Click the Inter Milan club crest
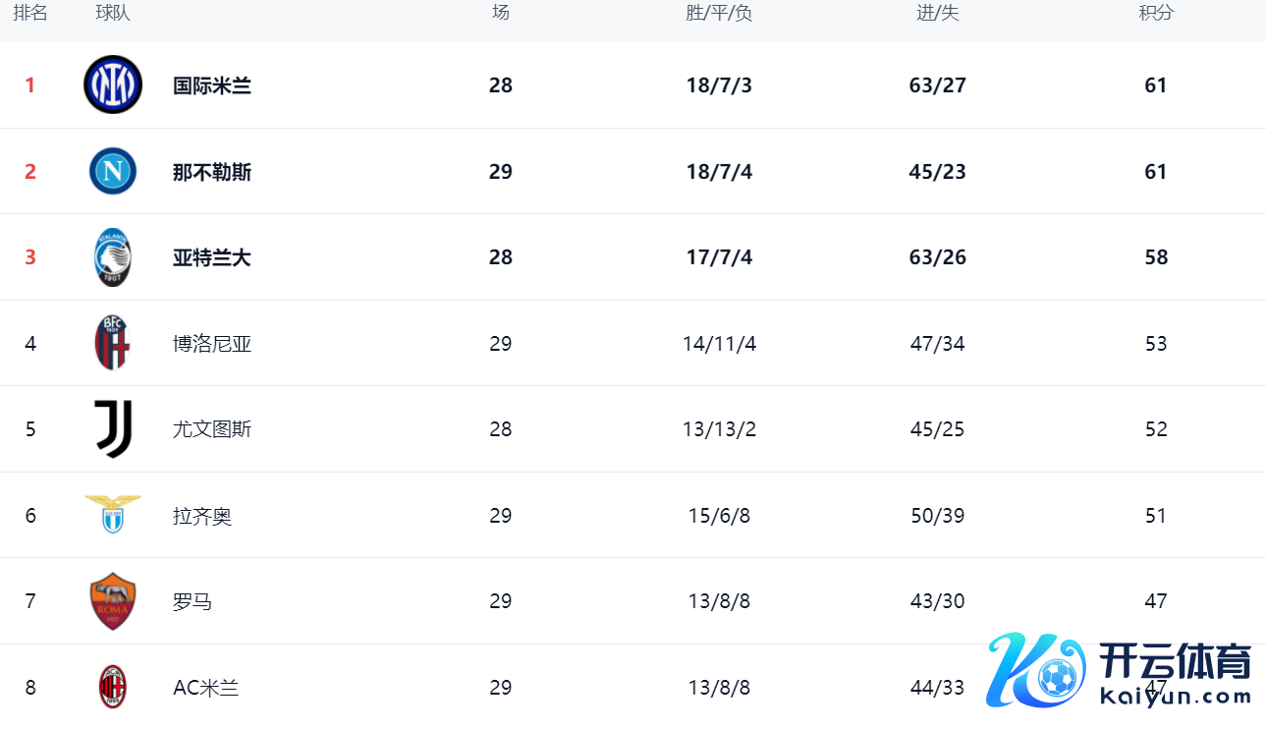This screenshot has width=1266, height=729. (113, 85)
